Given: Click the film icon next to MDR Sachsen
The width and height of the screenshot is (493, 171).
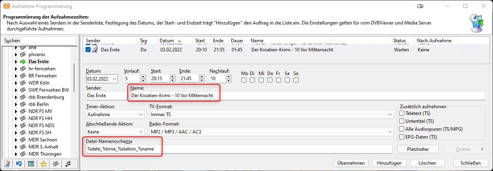Looking at the screenshot, I should coord(23,140).
